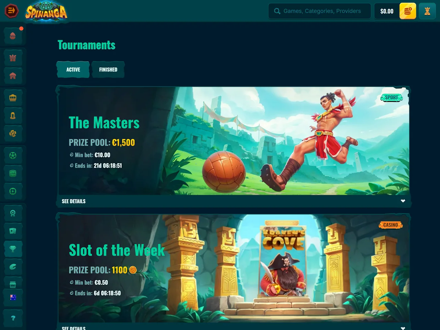Click the trophy tournaments sidebar icon
Image resolution: width=440 pixels, height=330 pixels.
click(13, 249)
